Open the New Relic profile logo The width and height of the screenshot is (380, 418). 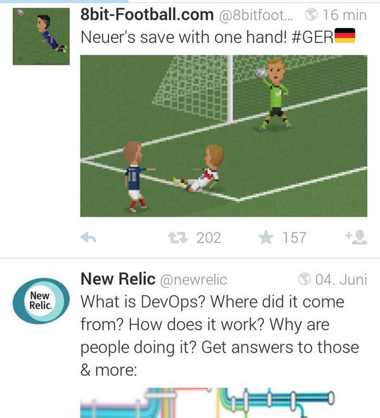(x=41, y=301)
